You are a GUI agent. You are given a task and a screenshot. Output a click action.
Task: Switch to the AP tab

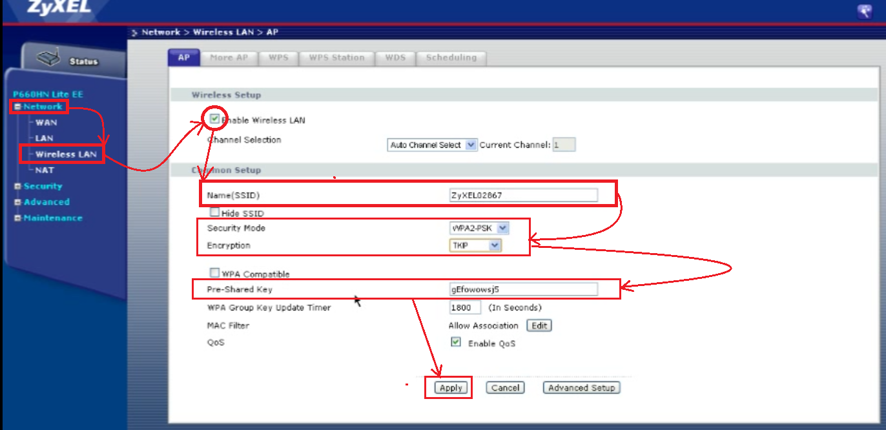184,57
